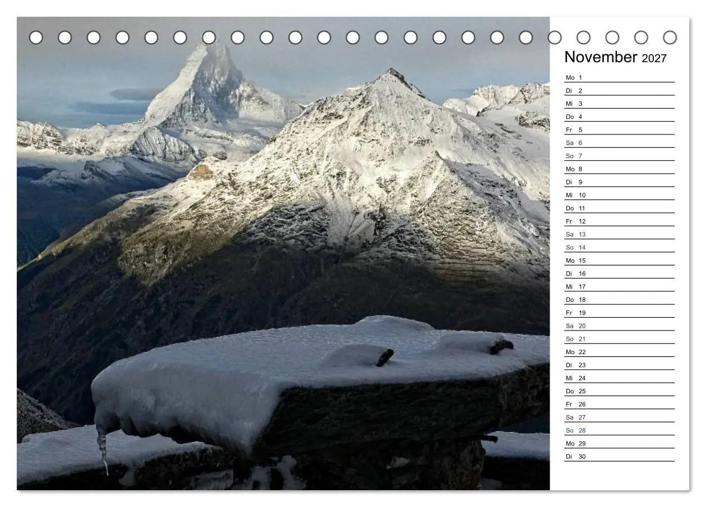This screenshot has width=706, height=507.
Task: Click the November 2027 month heading
Action: (x=615, y=57)
